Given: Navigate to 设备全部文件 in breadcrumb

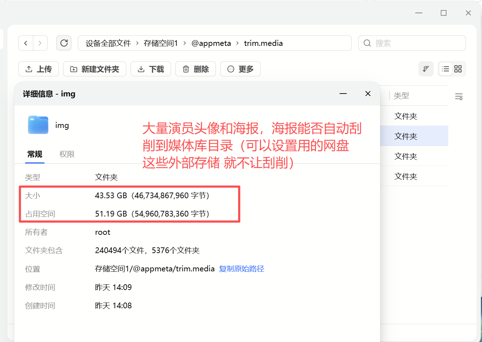Looking at the screenshot, I should point(108,43).
